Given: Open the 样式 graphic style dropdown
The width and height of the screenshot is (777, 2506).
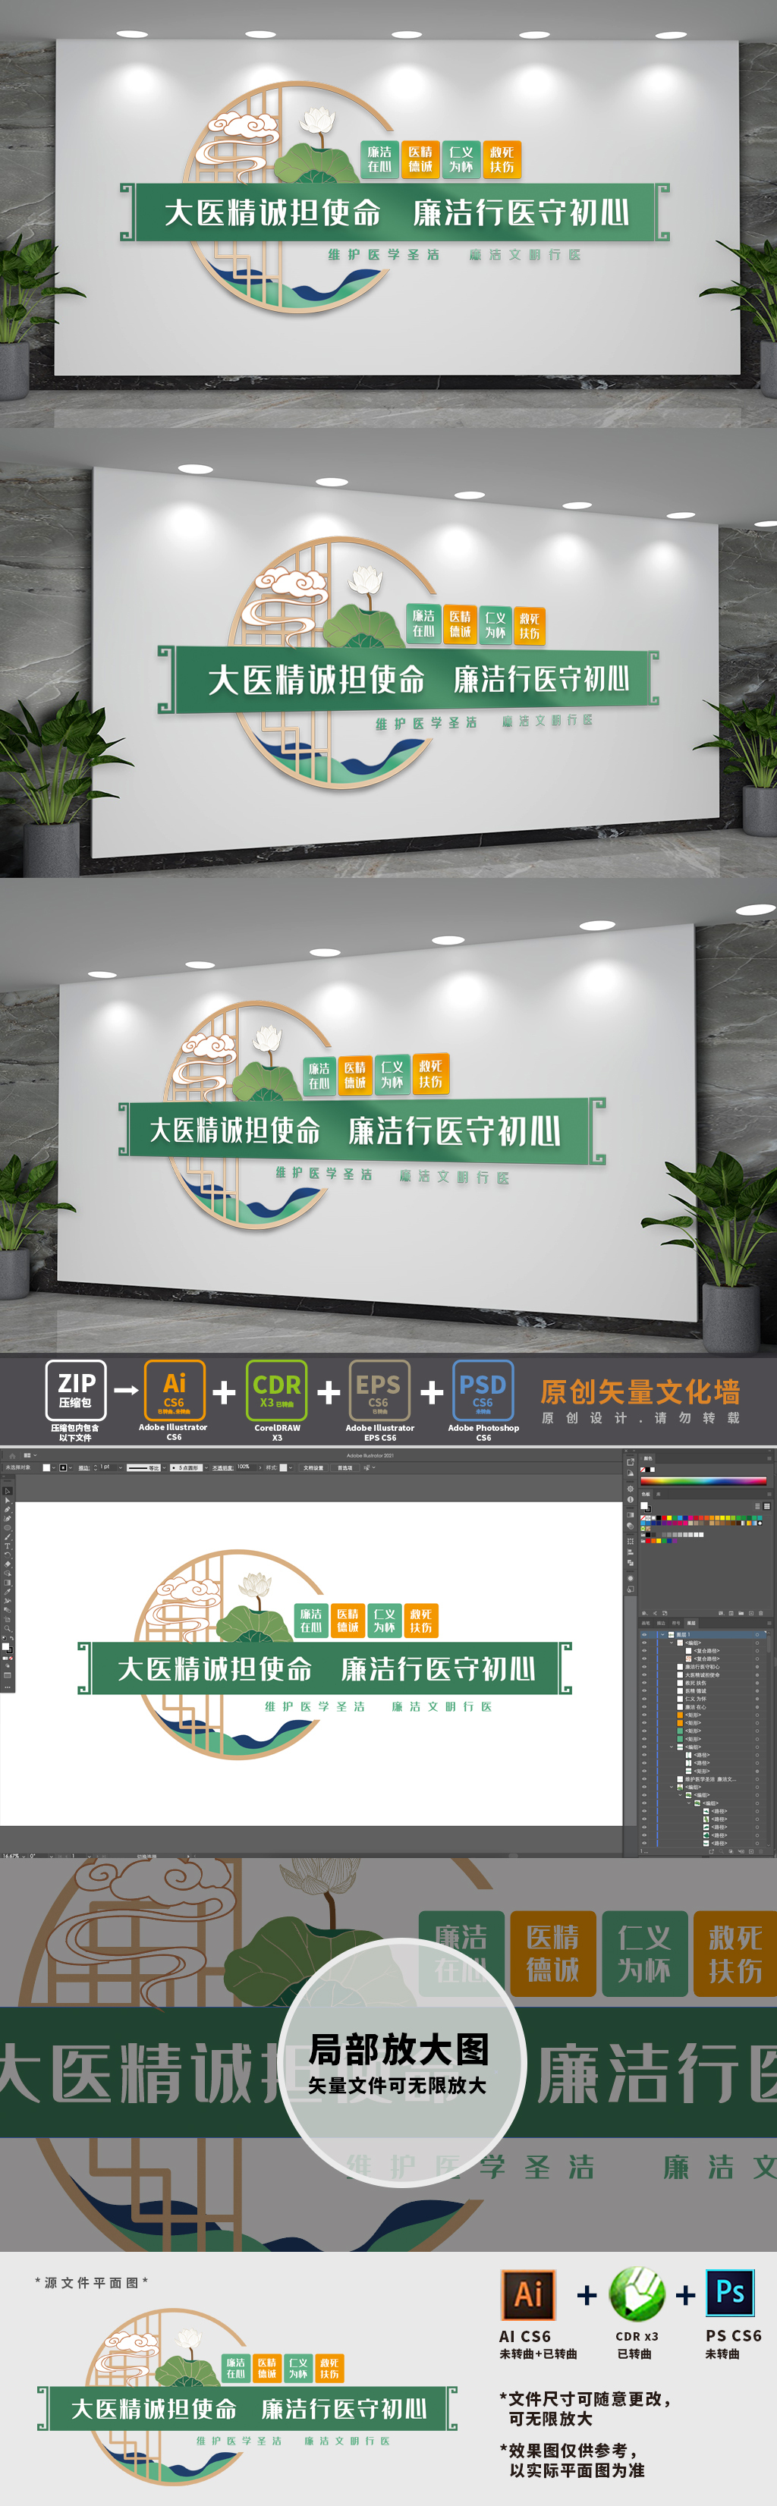Looking at the screenshot, I should point(291,1468).
